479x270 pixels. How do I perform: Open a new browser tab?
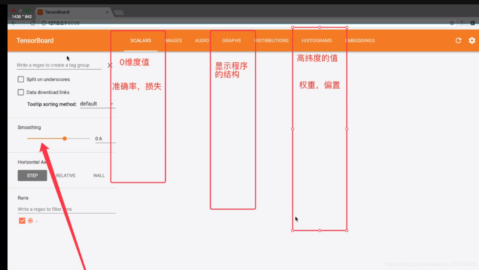click(x=119, y=12)
